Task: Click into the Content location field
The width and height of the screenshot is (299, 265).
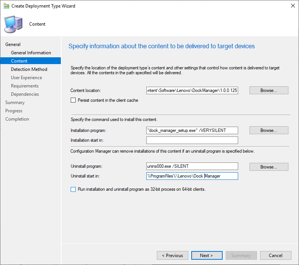Action: [192, 90]
